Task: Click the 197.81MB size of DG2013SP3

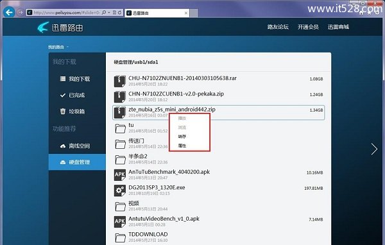Action: (x=314, y=189)
